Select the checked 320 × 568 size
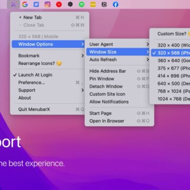 pos(170,53)
